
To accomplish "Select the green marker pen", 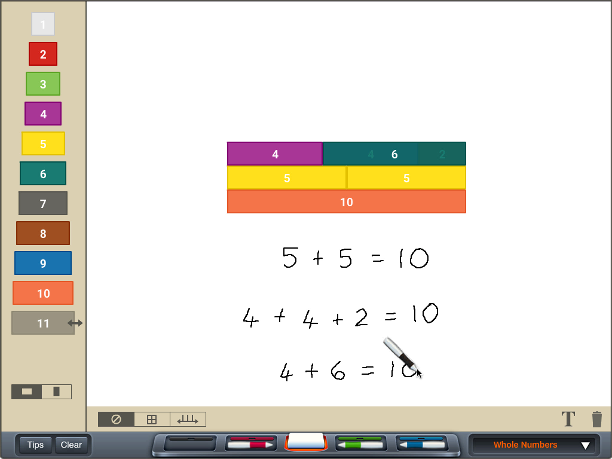I will click(359, 444).
